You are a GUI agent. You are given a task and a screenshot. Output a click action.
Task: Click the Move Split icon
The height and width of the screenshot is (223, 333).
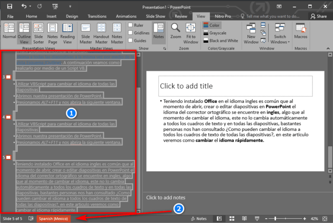point(263,40)
